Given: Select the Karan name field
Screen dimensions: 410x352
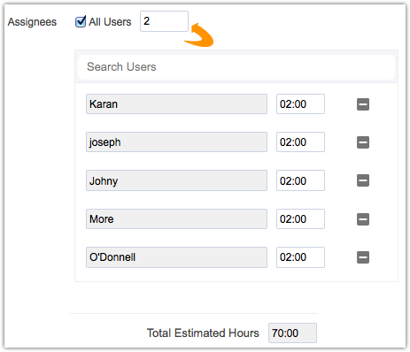Looking at the screenshot, I should tap(176, 104).
